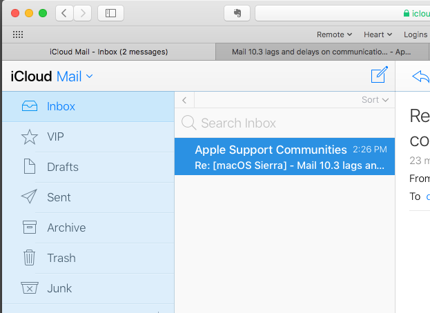Open the Sort dropdown

tap(375, 100)
